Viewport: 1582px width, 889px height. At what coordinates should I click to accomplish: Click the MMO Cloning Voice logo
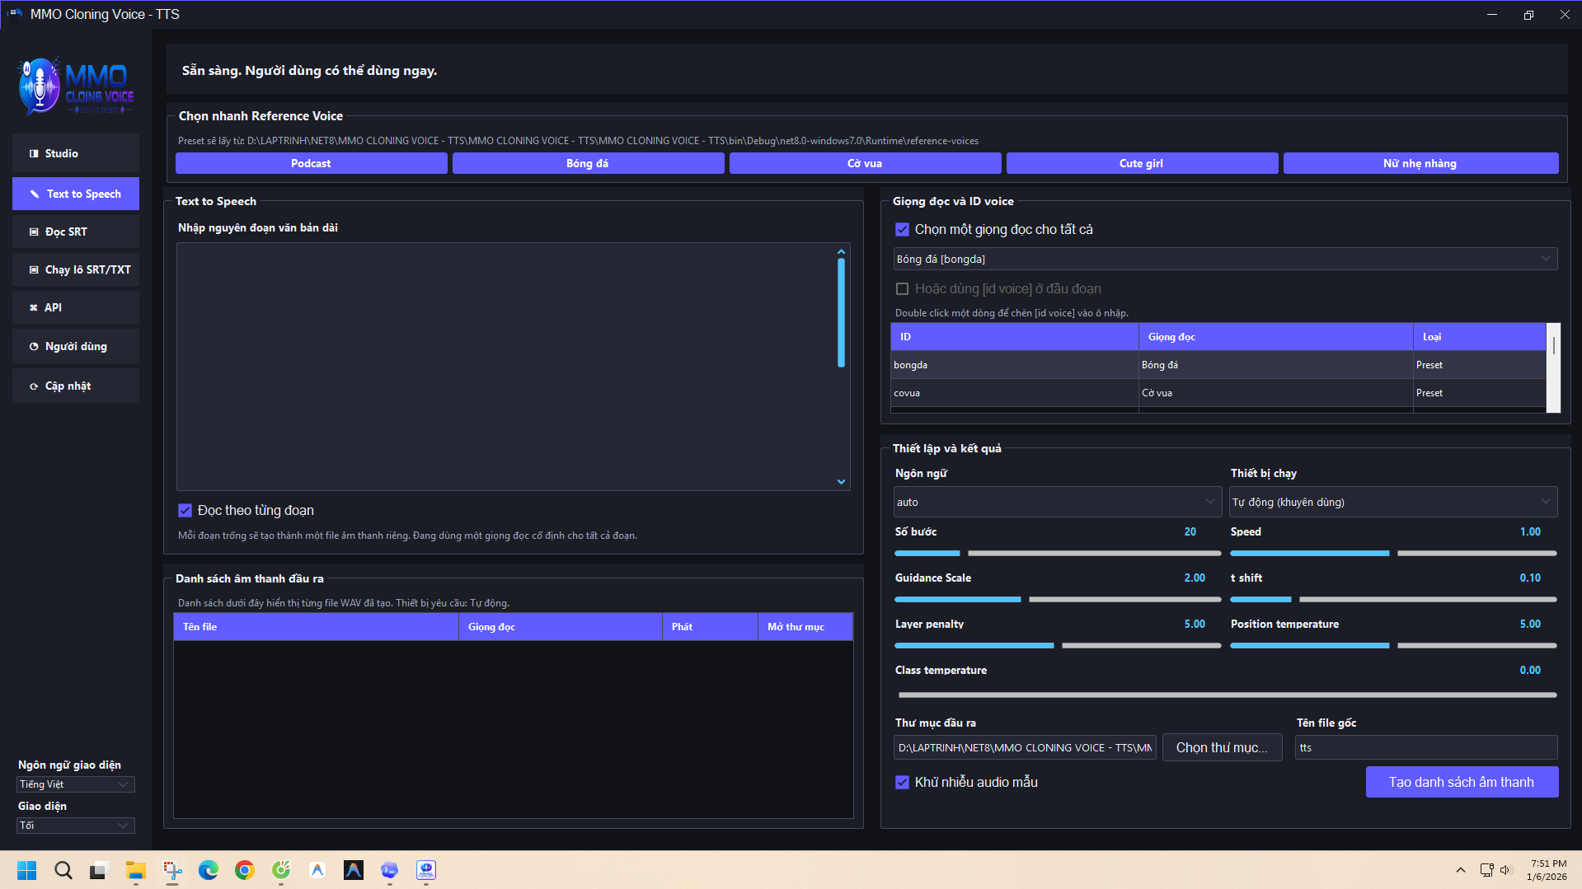pos(76,86)
